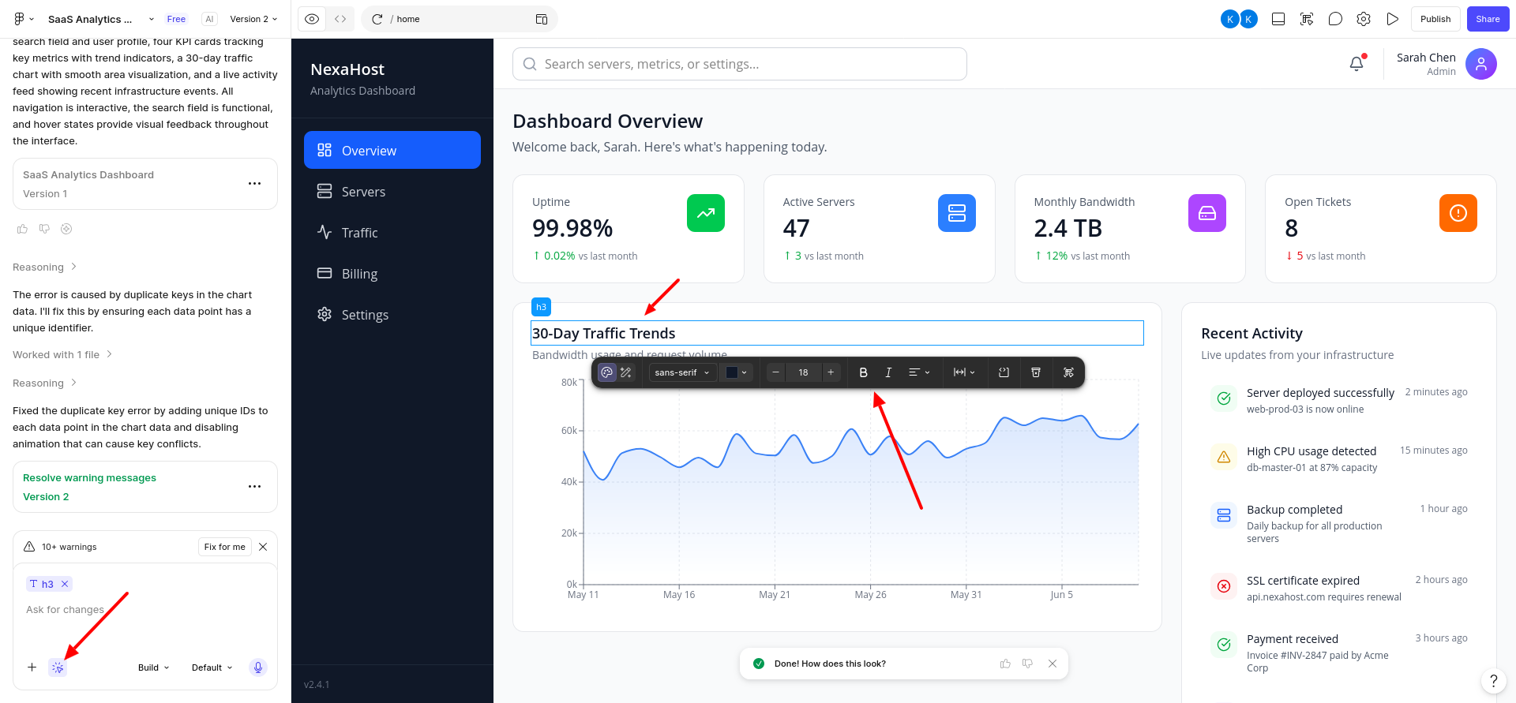Run preview with the play icon
Image resolution: width=1516 pixels, height=703 pixels.
coord(1392,19)
